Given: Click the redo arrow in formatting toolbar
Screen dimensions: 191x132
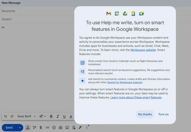Looking at the screenshot, I should click(12, 116).
